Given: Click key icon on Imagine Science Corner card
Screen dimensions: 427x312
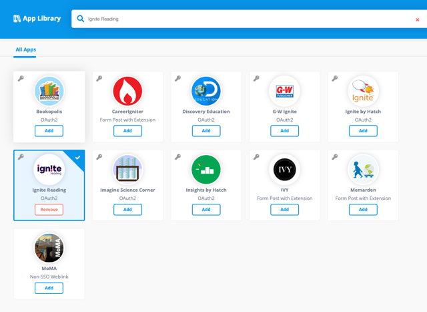Looking at the screenshot, I should coord(99,157).
